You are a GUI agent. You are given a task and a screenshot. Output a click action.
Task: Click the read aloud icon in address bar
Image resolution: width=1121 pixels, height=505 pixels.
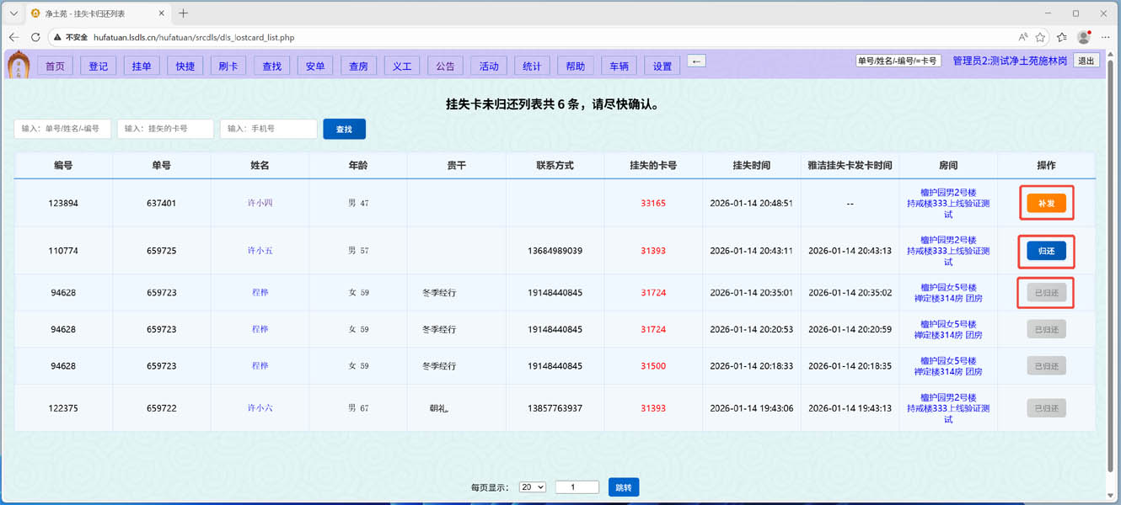(1022, 37)
